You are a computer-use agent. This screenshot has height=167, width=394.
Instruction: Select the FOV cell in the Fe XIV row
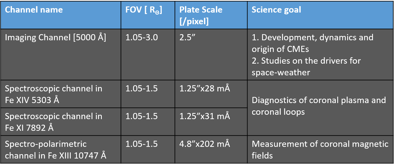(x=148, y=94)
